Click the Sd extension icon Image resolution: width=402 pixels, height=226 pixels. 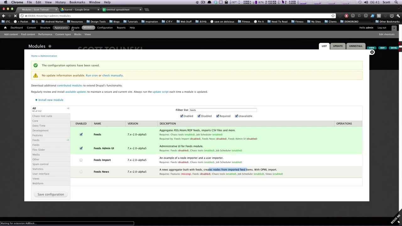click(x=379, y=16)
